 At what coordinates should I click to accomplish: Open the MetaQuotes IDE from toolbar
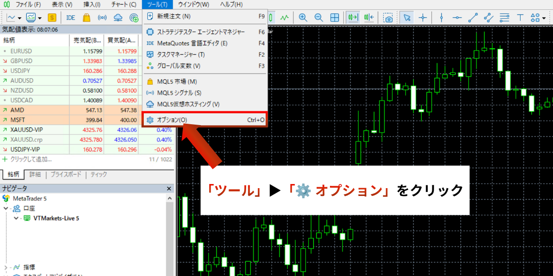click(71, 18)
